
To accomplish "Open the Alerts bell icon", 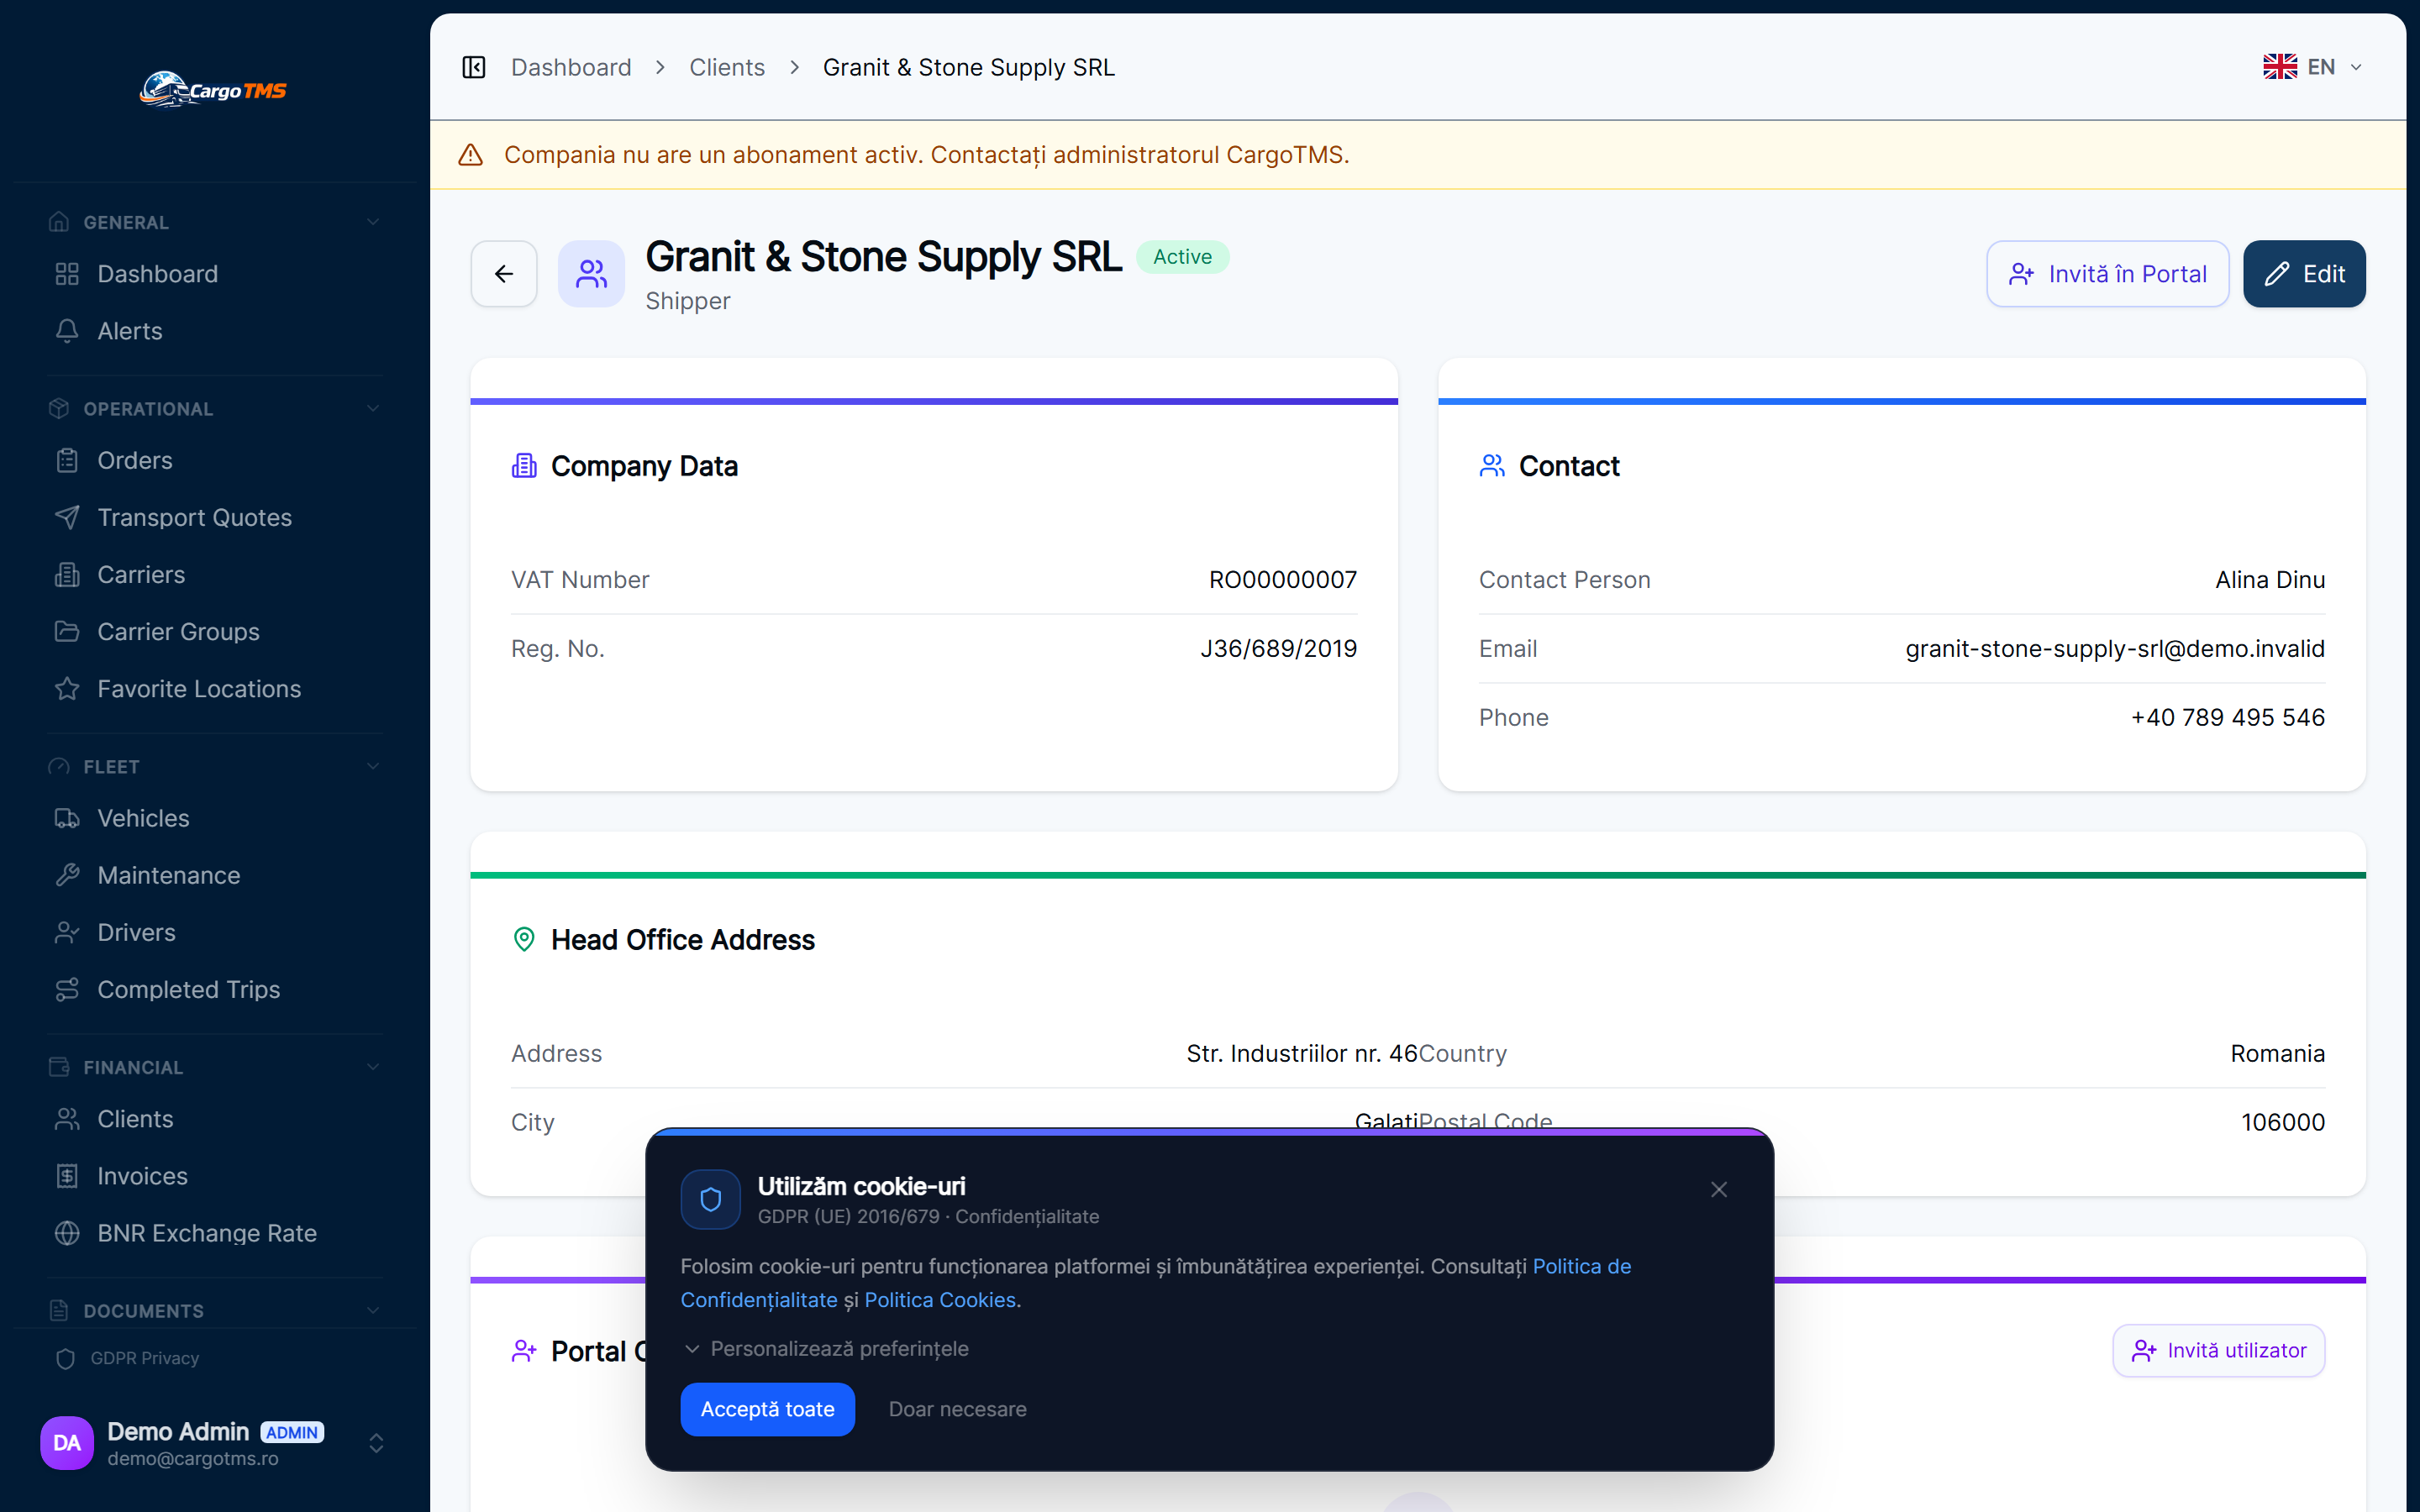I will [67, 331].
